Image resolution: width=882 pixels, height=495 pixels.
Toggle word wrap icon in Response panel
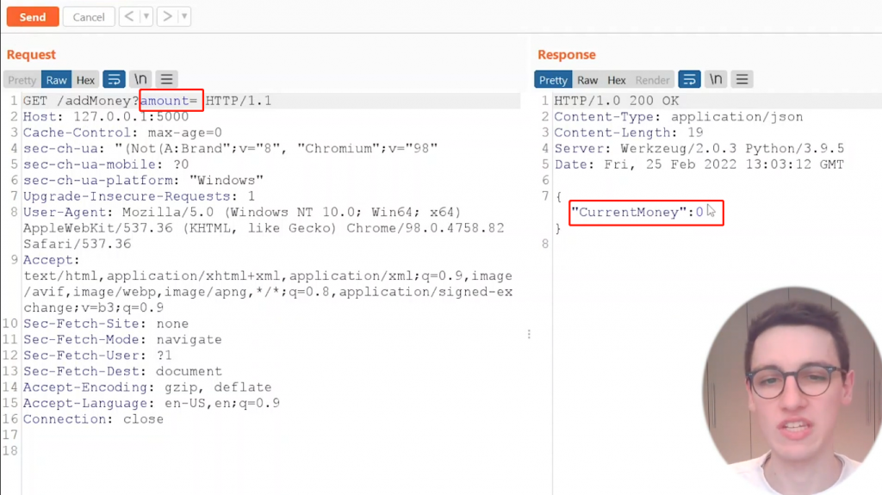pos(689,80)
